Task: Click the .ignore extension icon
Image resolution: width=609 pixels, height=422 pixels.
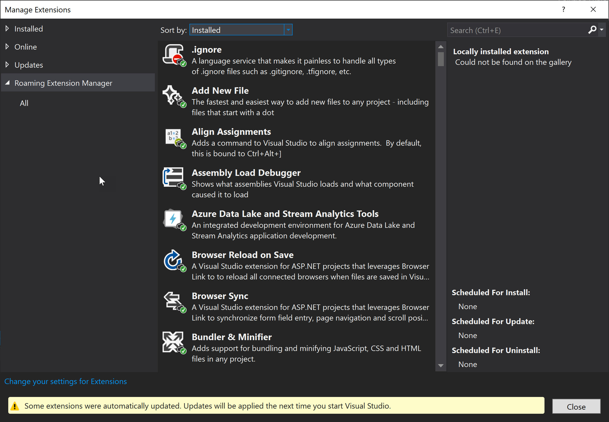Action: tap(173, 55)
